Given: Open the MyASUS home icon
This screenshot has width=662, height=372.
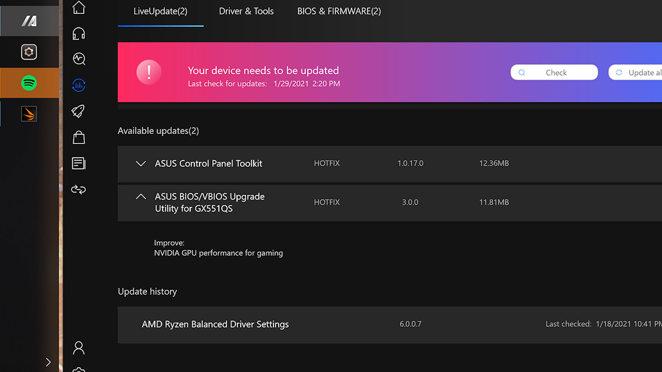Looking at the screenshot, I should 79,7.
